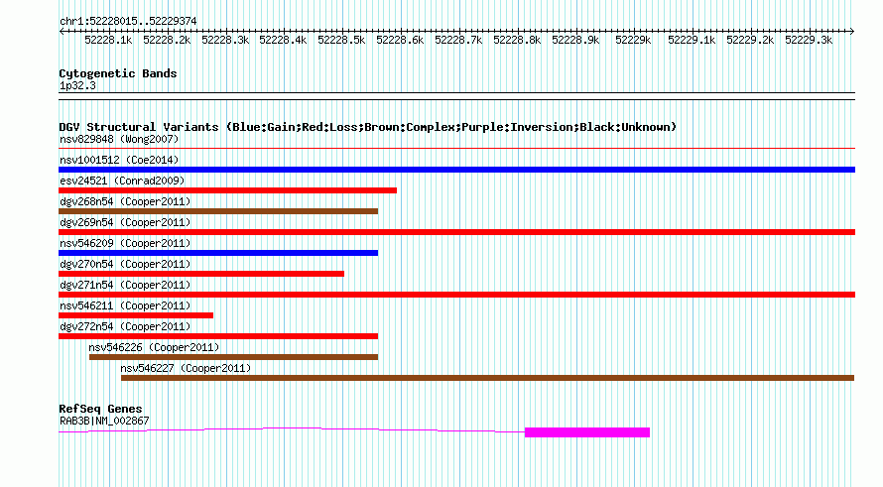
Task: Click the red dgv272n54 loss bar
Action: tap(218, 336)
